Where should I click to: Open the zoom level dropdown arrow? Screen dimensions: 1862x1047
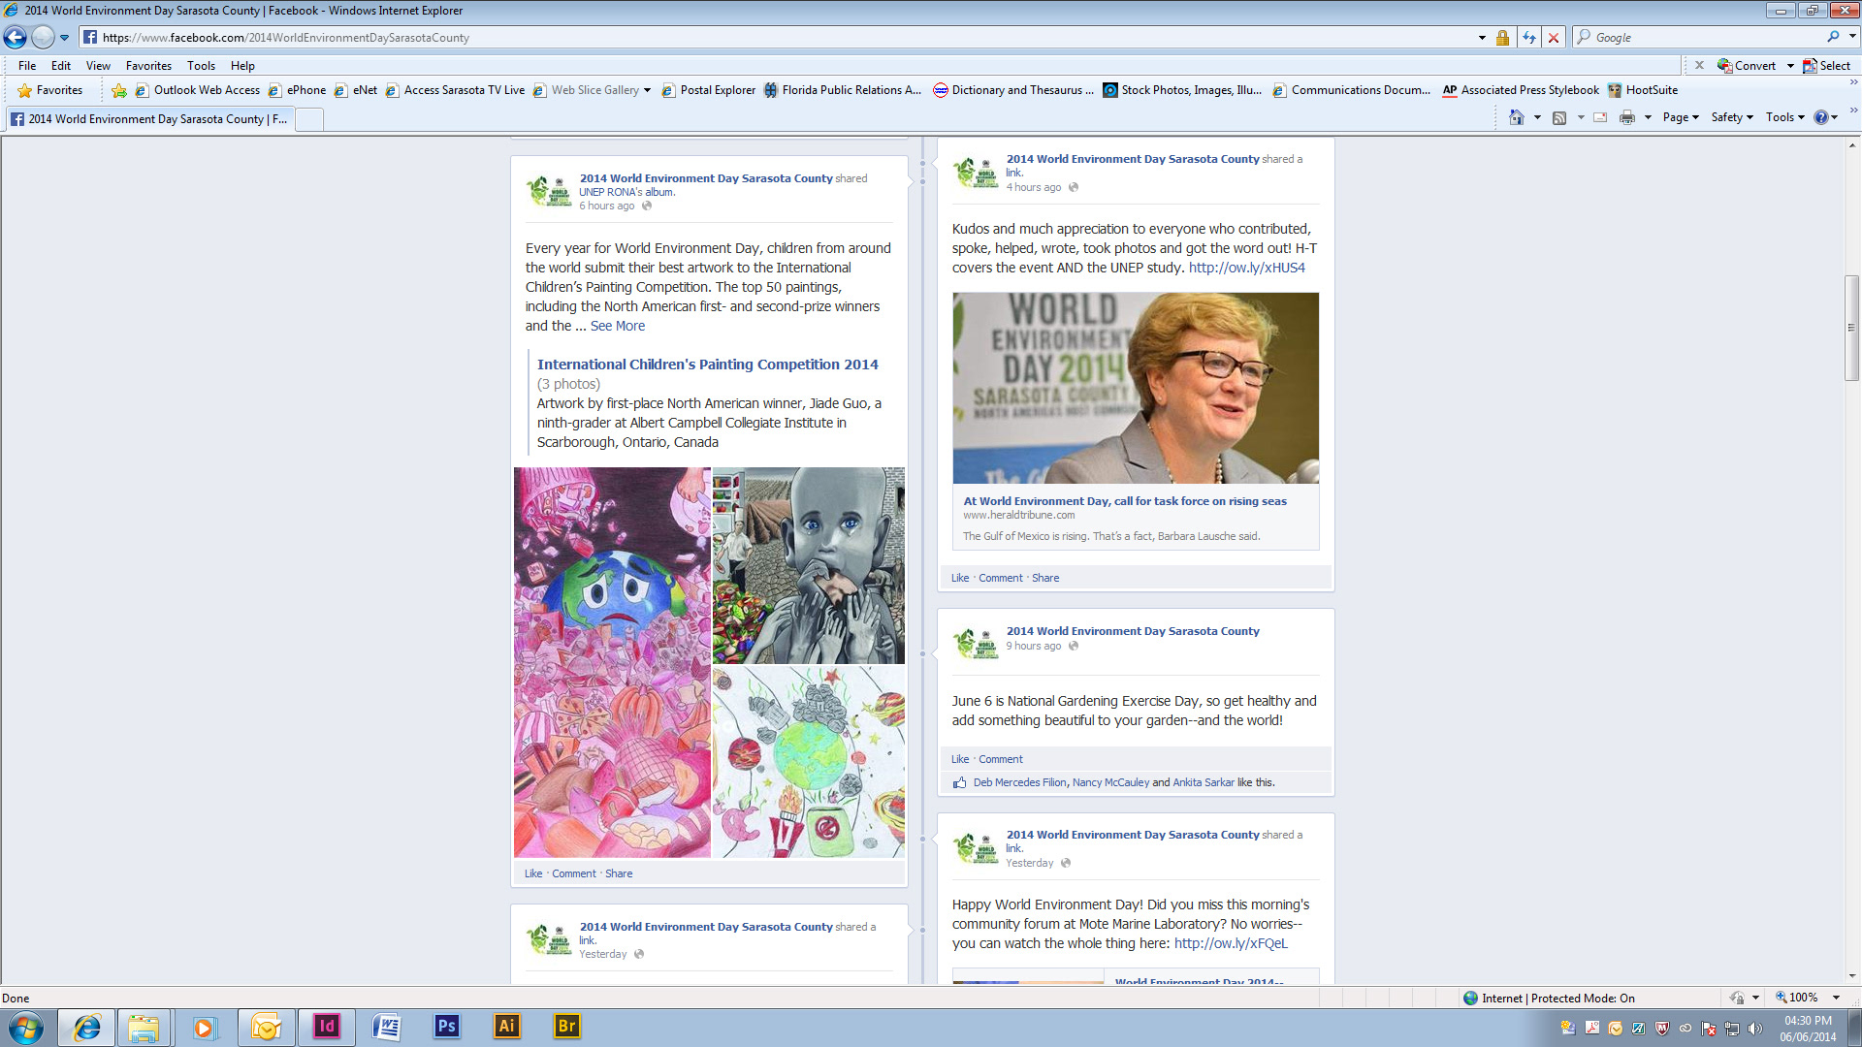pyautogui.click(x=1836, y=998)
